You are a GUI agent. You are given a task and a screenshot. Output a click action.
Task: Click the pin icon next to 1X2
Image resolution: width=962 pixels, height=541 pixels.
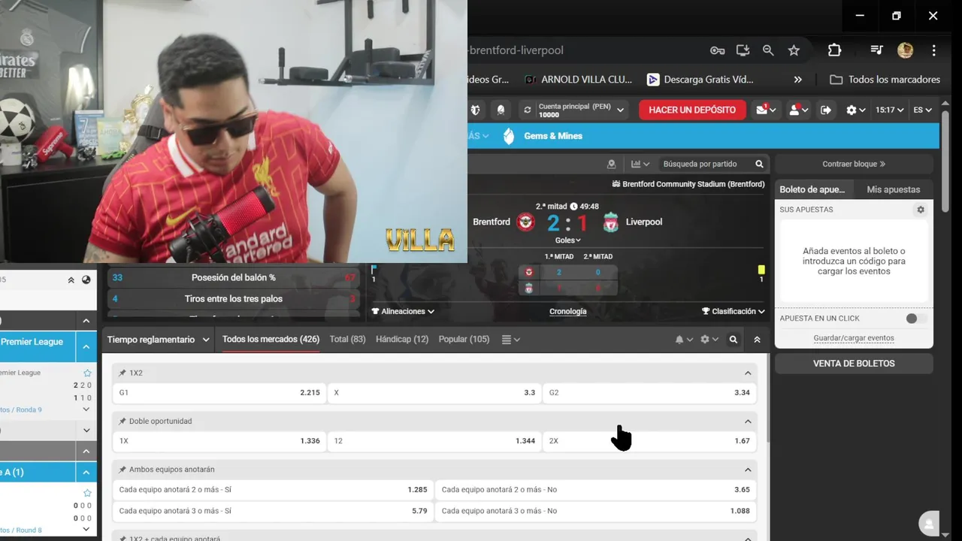coord(123,373)
